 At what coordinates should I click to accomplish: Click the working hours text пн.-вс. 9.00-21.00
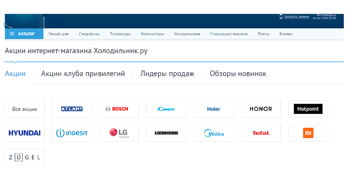[x=324, y=18]
